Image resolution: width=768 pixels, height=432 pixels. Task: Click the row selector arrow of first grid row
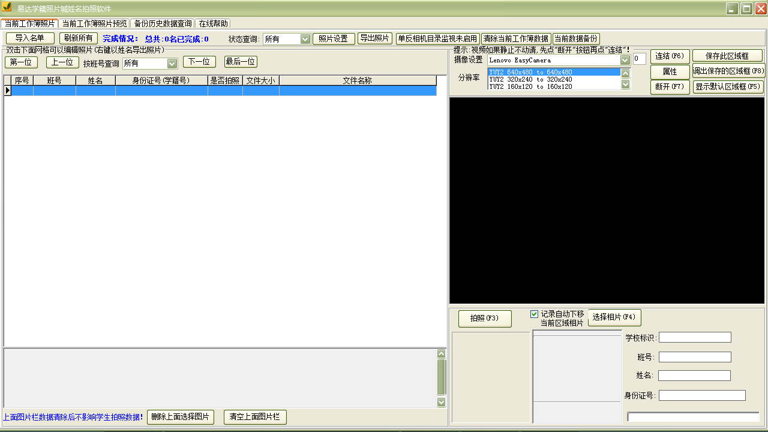coord(8,91)
